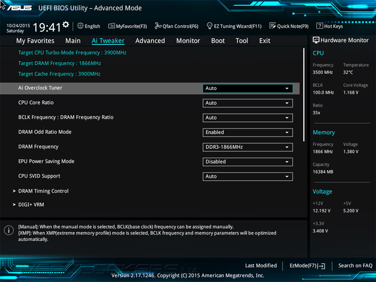Screen dimensions: 376x282
Task: Expand the DRAM Timing Control submenu
Action: click(x=43, y=191)
